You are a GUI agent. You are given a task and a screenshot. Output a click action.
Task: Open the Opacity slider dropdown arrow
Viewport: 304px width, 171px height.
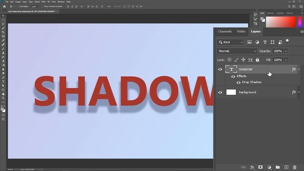click(286, 51)
